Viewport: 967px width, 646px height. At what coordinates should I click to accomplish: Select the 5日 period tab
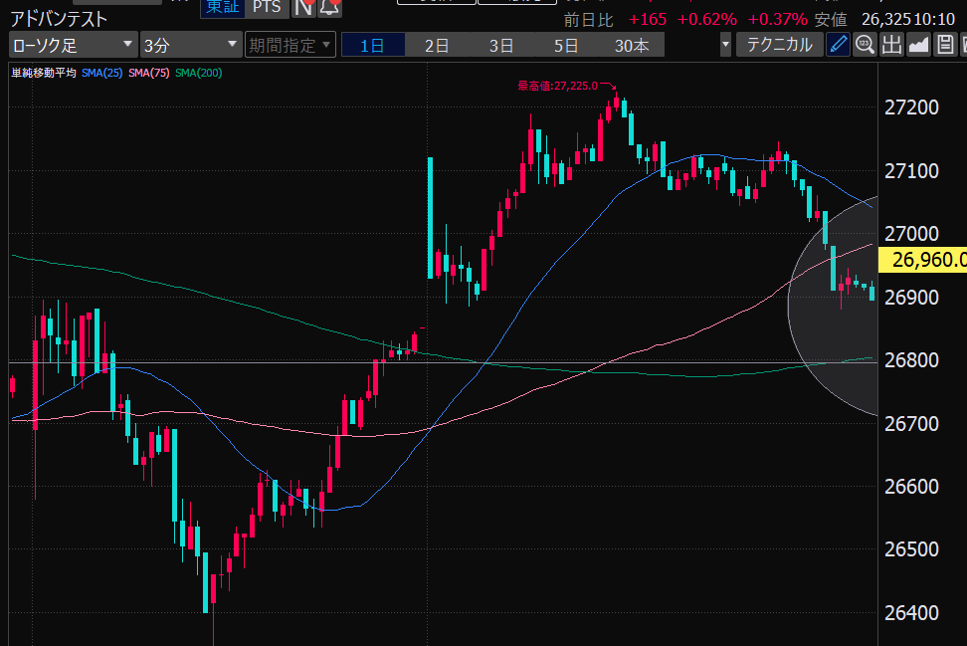[566, 45]
